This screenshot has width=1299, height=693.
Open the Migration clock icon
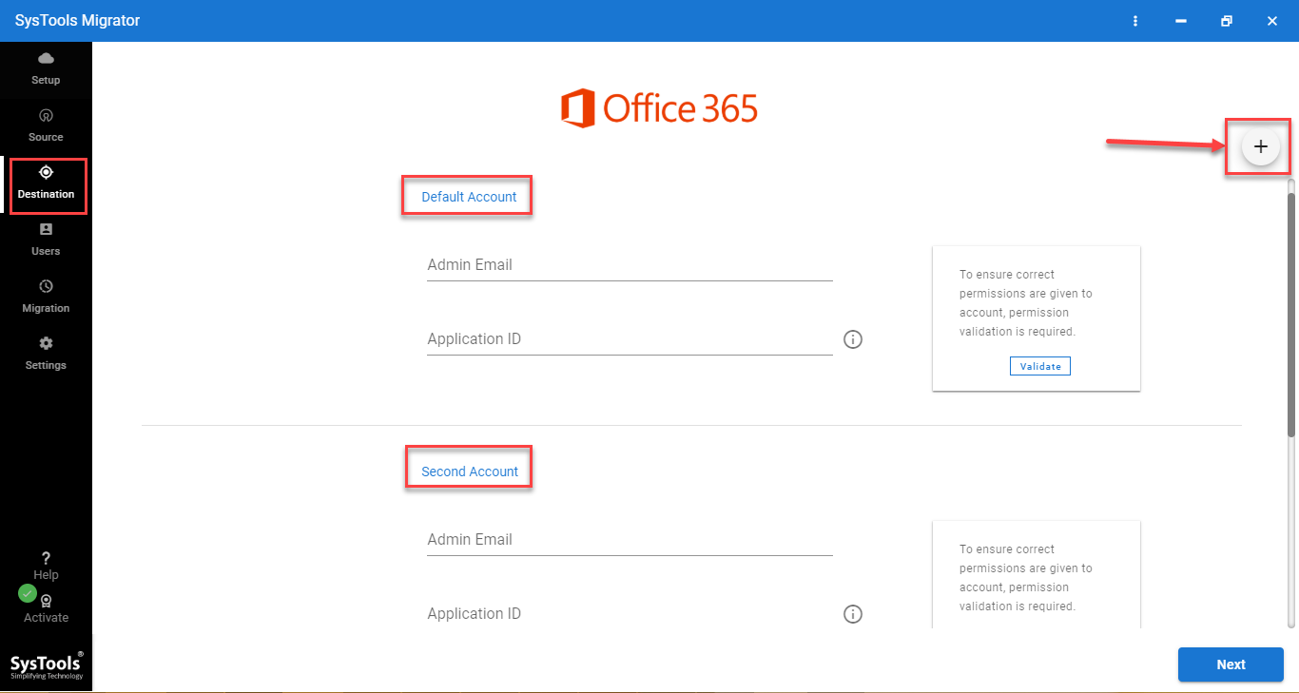tap(46, 286)
